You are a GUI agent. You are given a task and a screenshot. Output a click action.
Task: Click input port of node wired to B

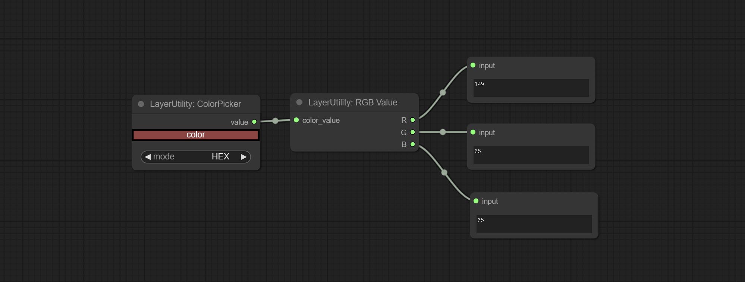point(476,201)
